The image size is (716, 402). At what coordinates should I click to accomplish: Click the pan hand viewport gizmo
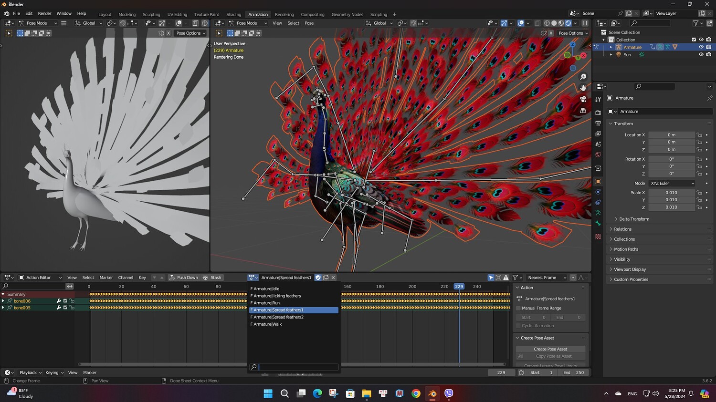(x=583, y=88)
